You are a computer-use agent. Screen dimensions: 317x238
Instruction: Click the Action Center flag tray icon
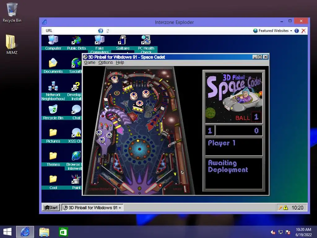(x=288, y=232)
